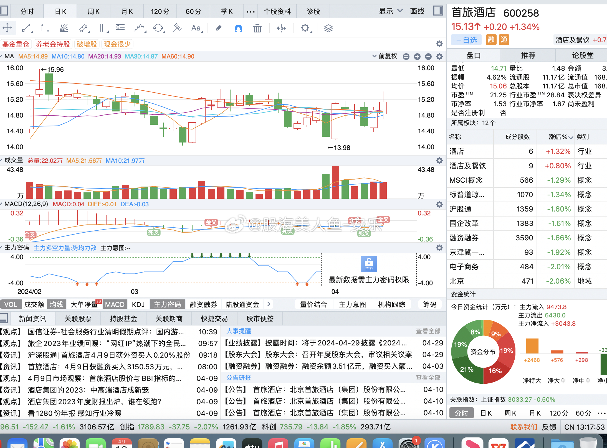Screen dimensions: 607x448
Task: Open 前复权 adjustment dropdown
Action: point(385,56)
